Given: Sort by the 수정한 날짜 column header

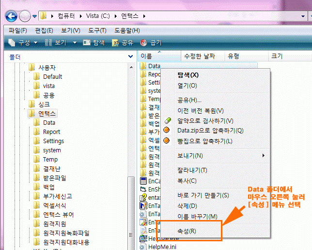Looking at the screenshot, I should (x=203, y=56).
